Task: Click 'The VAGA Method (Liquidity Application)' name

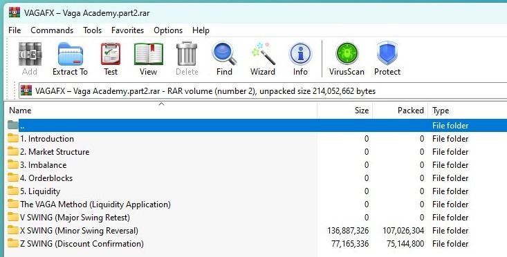Action: point(95,204)
